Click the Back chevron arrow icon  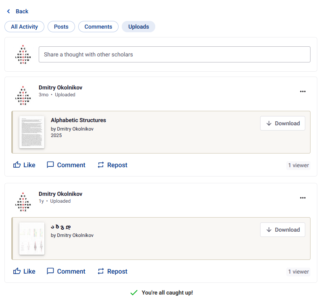8,11
